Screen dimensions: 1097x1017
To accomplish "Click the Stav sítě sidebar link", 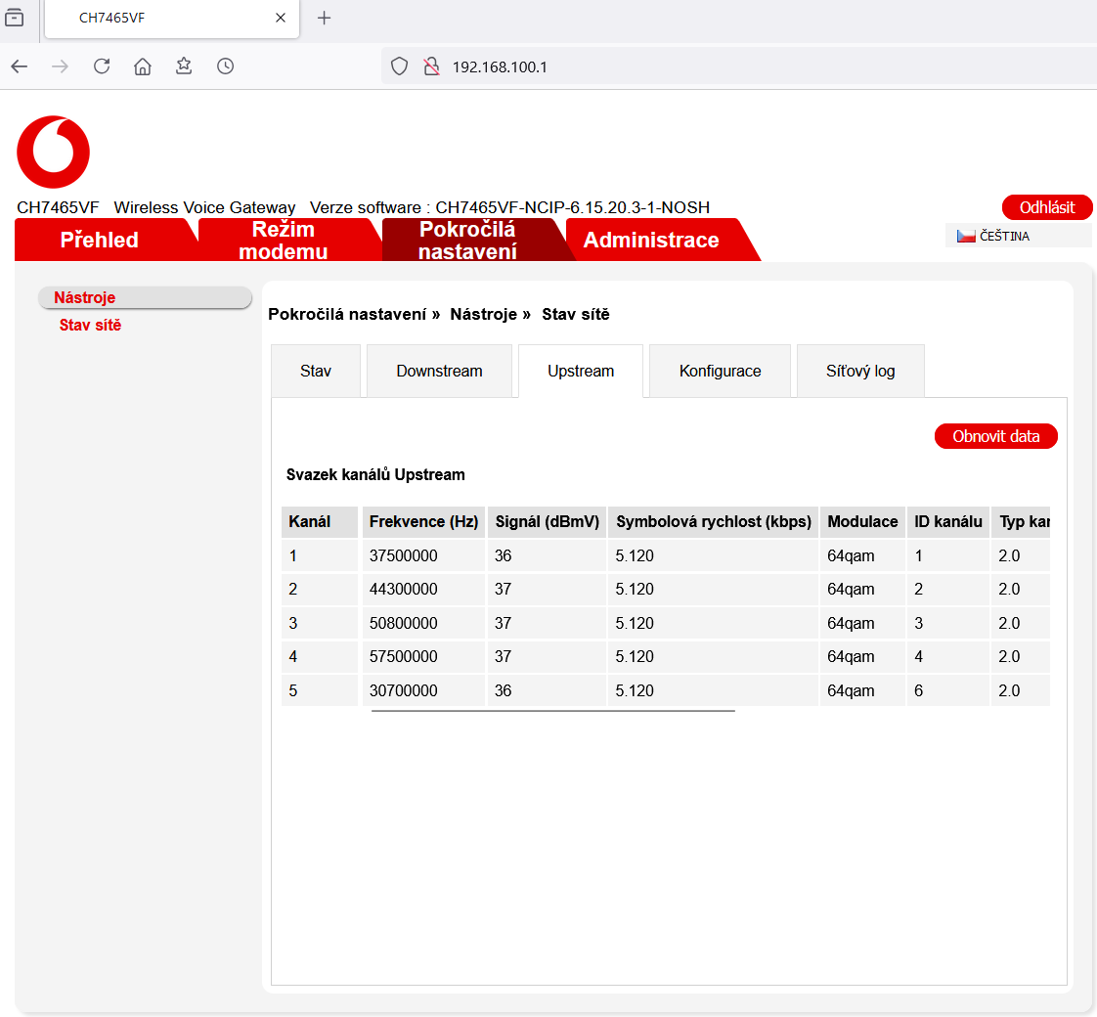I will (x=90, y=326).
